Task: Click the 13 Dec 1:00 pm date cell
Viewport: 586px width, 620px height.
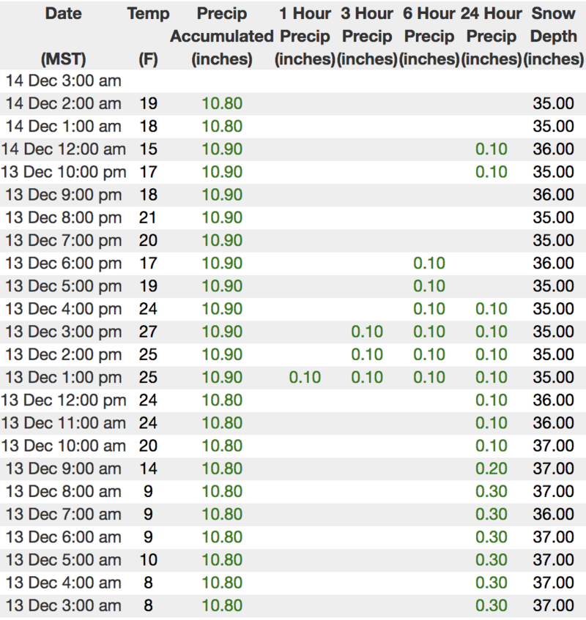Action: click(x=63, y=378)
